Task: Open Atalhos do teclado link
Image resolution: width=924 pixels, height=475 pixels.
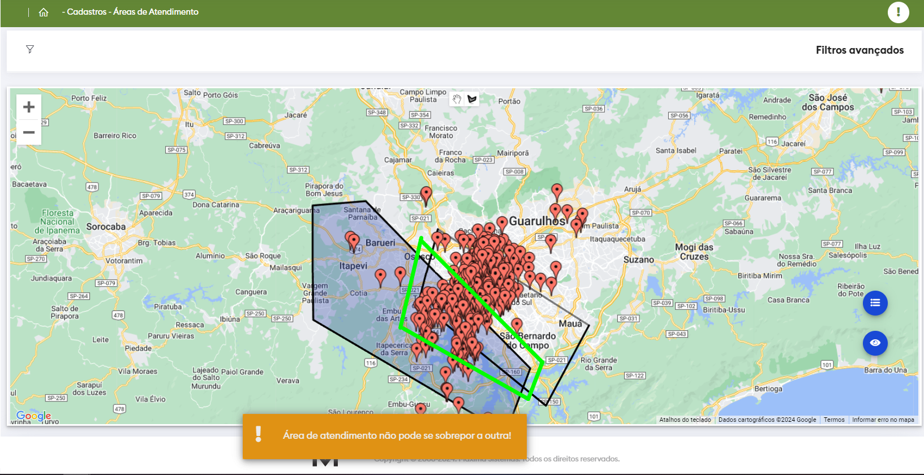Action: tap(685, 420)
